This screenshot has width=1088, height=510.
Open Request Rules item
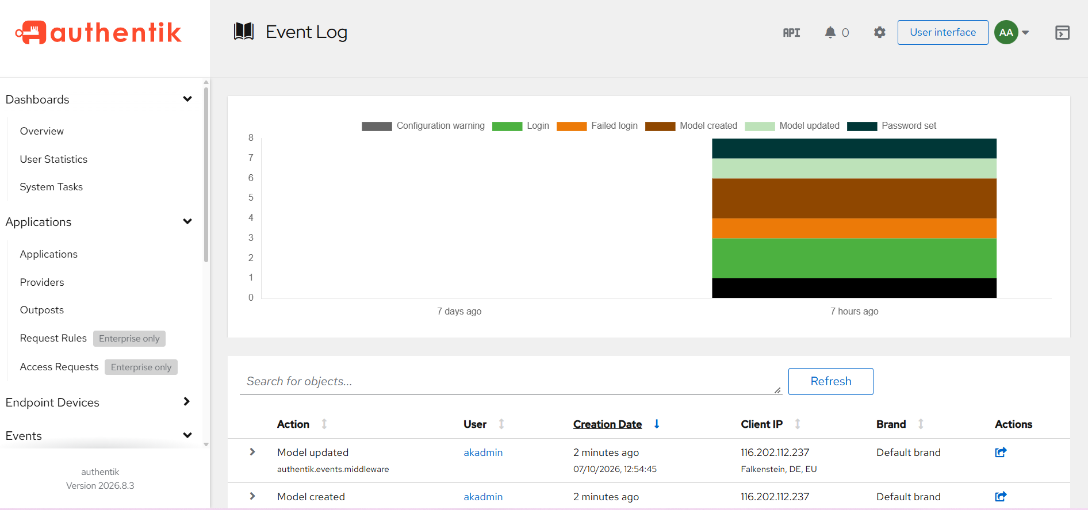pos(53,338)
